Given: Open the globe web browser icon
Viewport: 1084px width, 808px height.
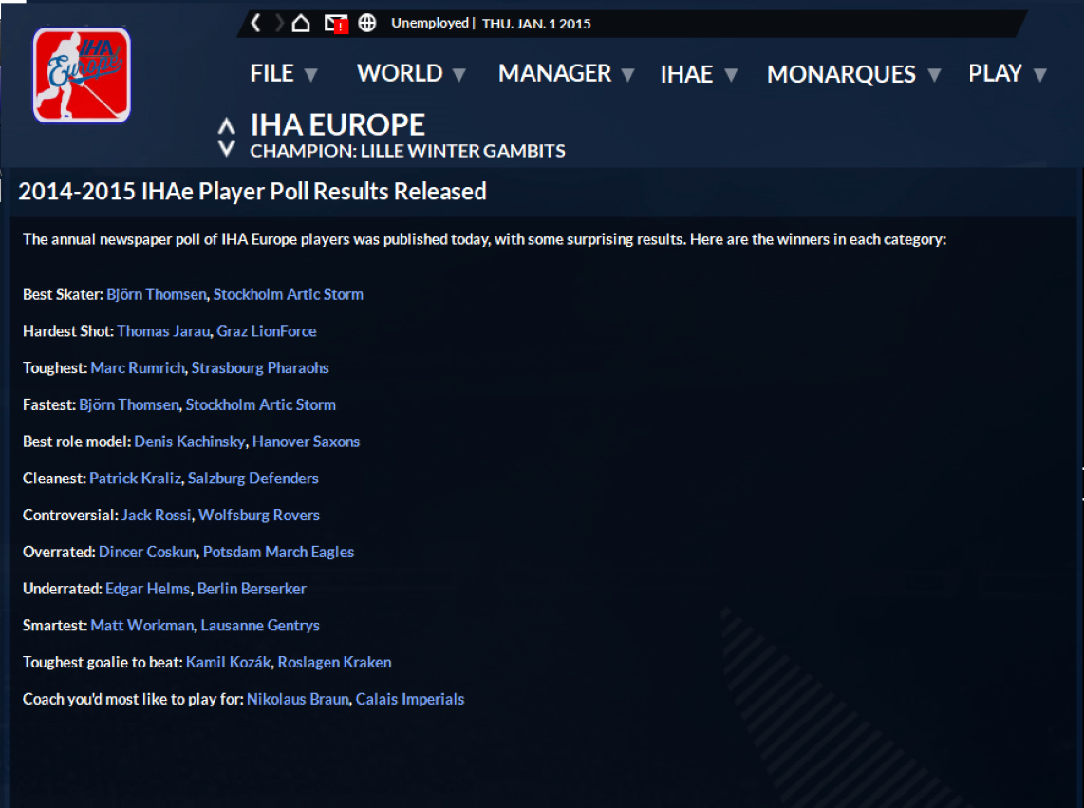Looking at the screenshot, I should pos(367,23).
